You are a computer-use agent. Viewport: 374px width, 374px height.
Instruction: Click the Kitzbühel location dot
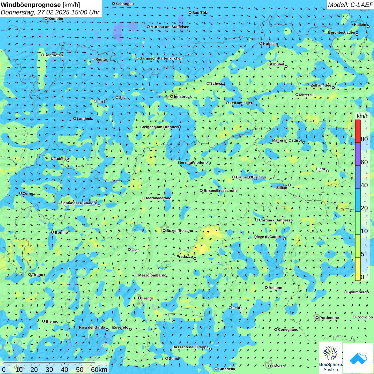[x=286, y=67]
